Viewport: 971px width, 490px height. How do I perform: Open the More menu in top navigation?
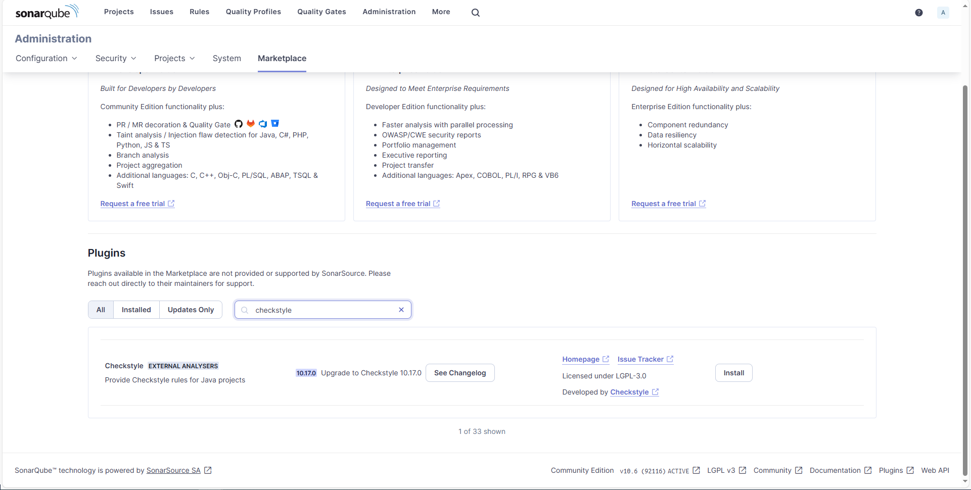[x=441, y=12]
